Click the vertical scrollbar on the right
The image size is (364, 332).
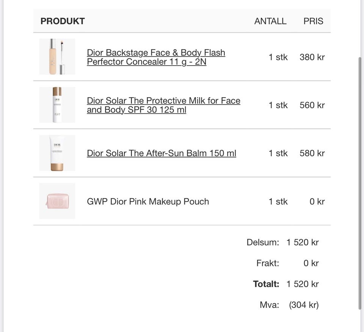coord(360,183)
